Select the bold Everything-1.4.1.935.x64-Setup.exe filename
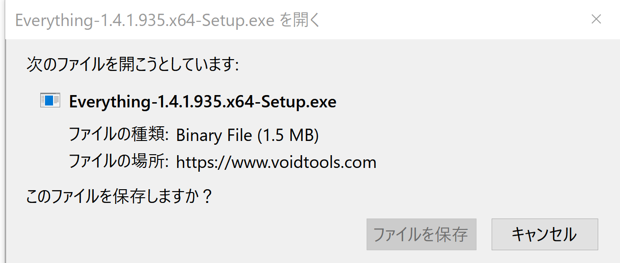Image resolution: width=620 pixels, height=263 pixels. click(203, 102)
